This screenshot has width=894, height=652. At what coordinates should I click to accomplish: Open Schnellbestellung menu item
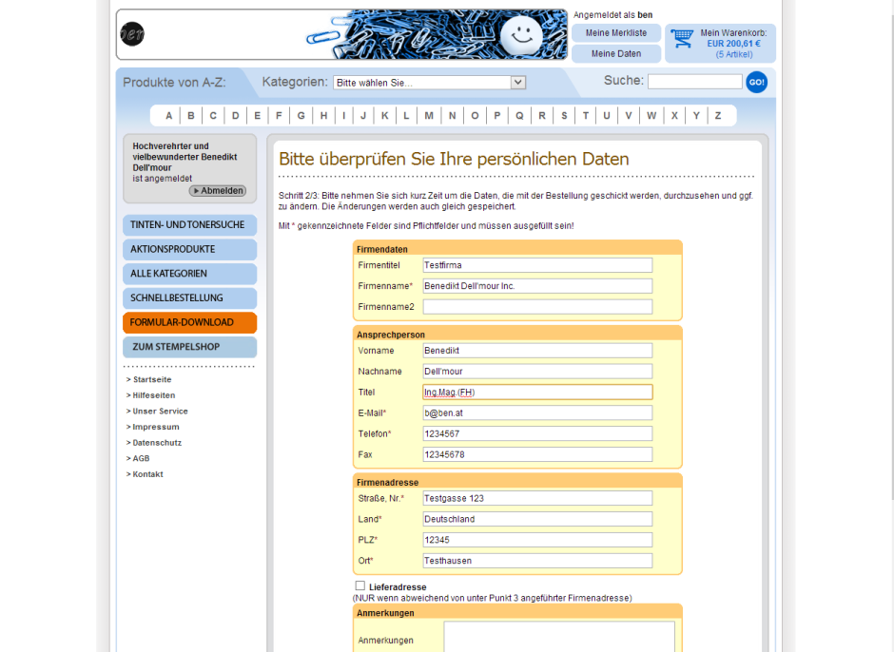coord(190,298)
